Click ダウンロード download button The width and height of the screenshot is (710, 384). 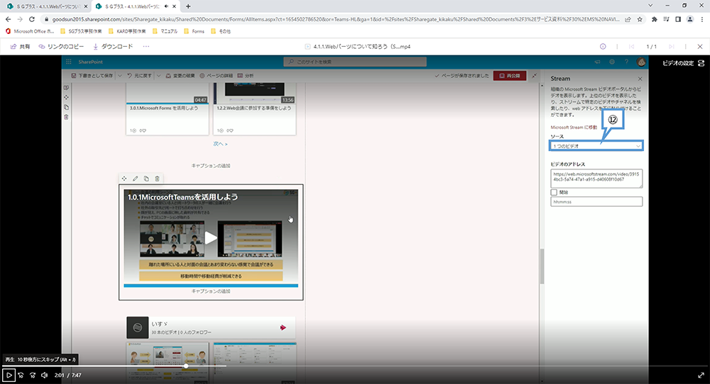coord(113,47)
